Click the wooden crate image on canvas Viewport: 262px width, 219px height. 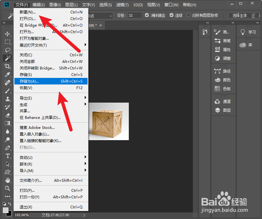108,121
